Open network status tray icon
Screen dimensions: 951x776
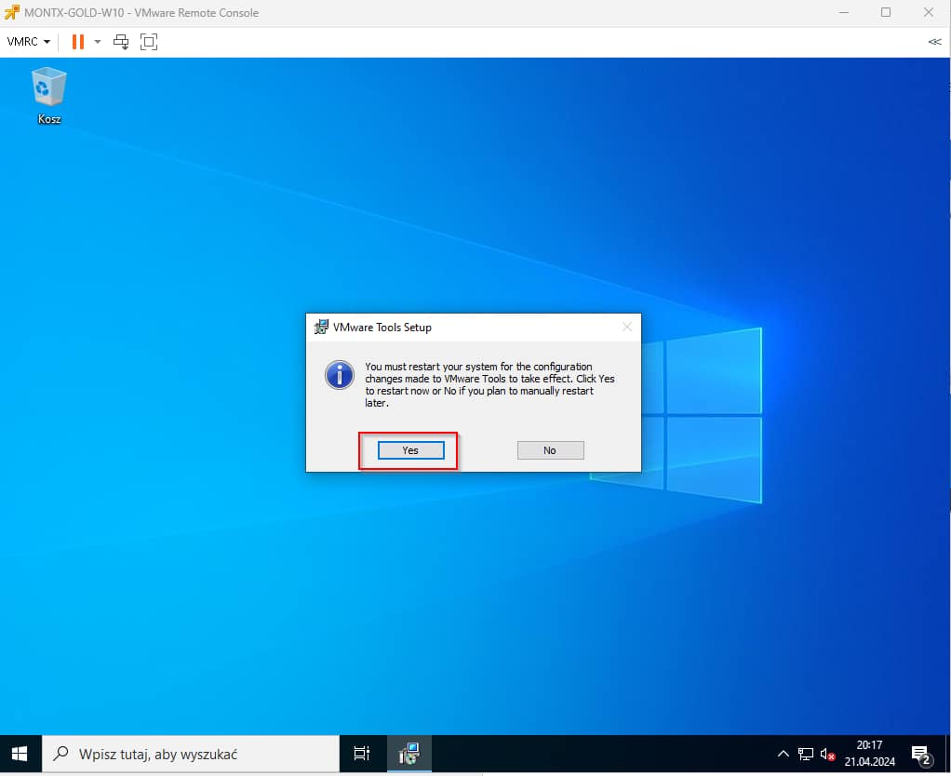[x=805, y=754]
